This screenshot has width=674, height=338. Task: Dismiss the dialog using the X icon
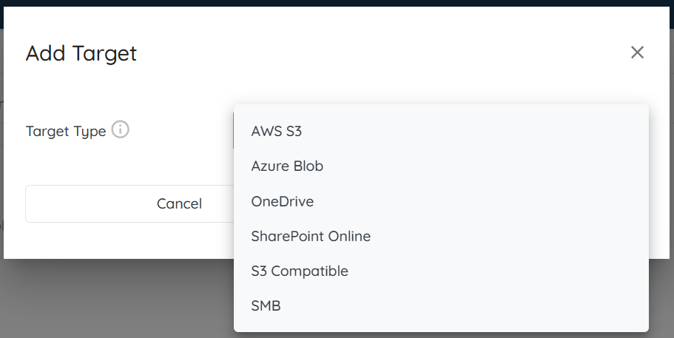point(637,53)
